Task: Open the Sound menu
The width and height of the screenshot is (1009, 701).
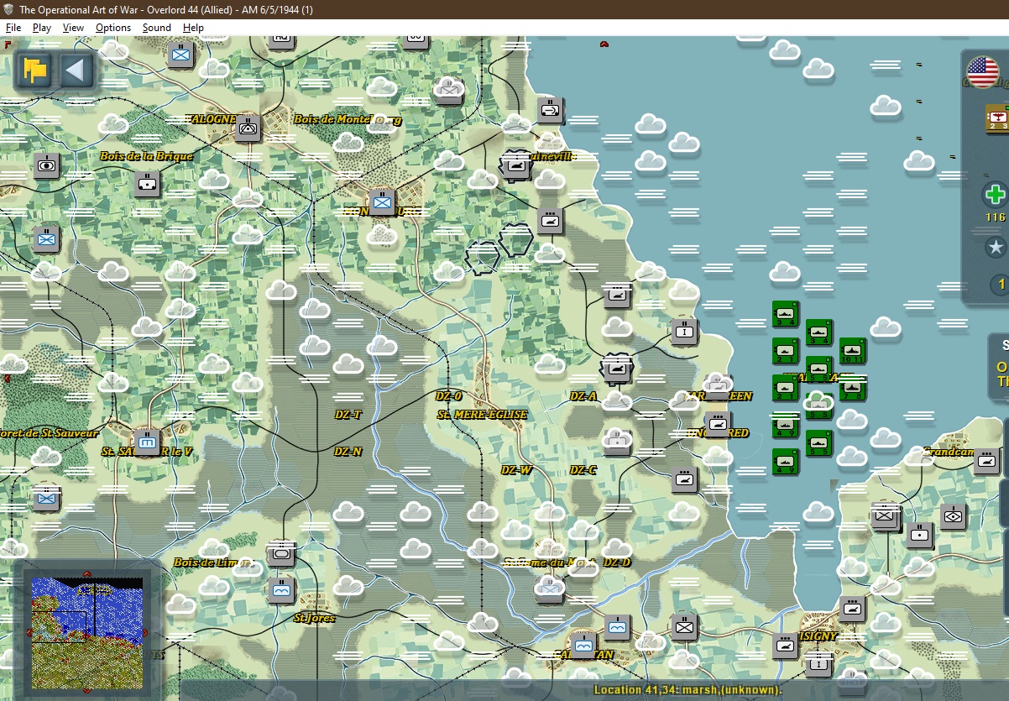Action: pyautogui.click(x=157, y=28)
